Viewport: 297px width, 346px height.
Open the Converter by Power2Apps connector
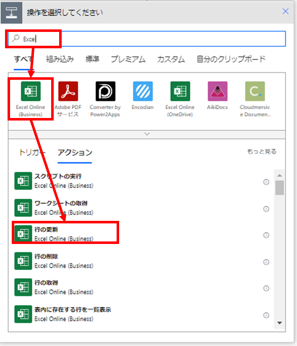pos(105,91)
